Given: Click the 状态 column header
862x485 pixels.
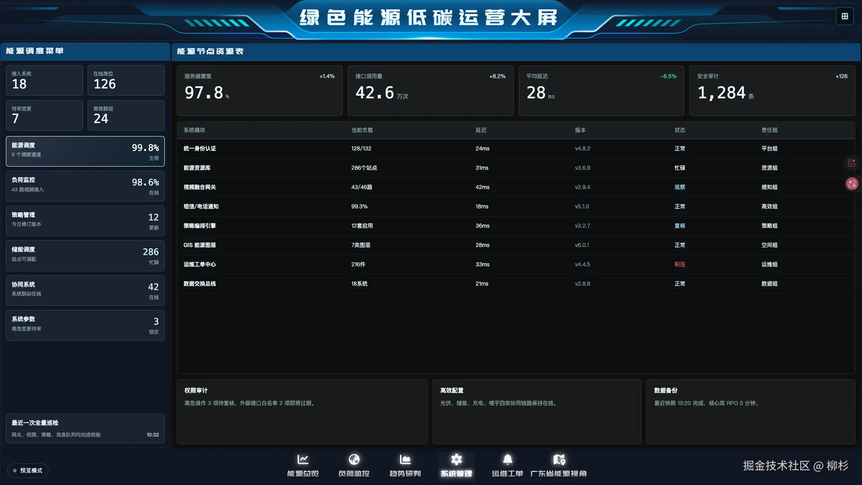Looking at the screenshot, I should [x=680, y=130].
